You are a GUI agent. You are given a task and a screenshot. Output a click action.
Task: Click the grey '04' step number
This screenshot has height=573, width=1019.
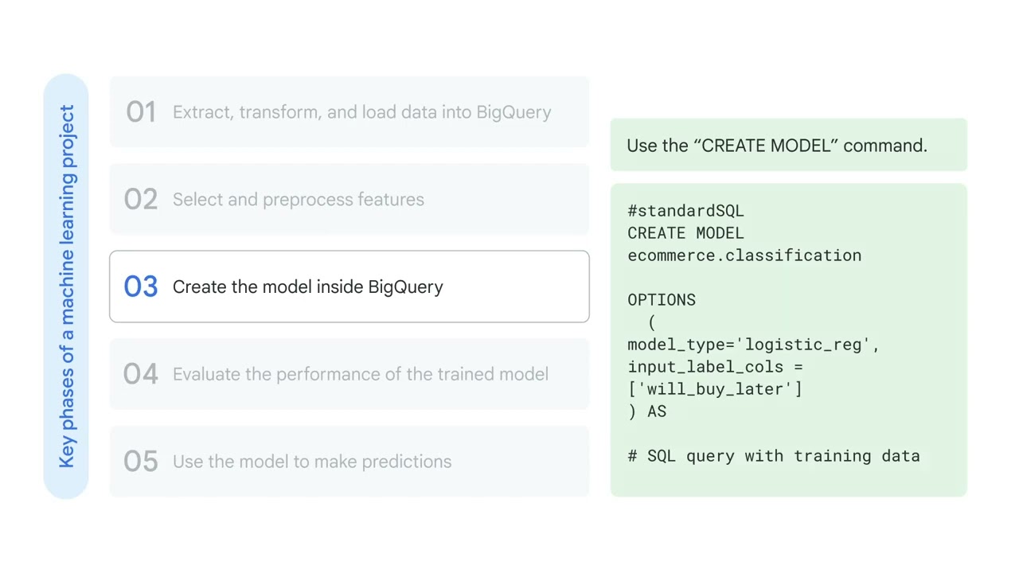click(x=141, y=374)
